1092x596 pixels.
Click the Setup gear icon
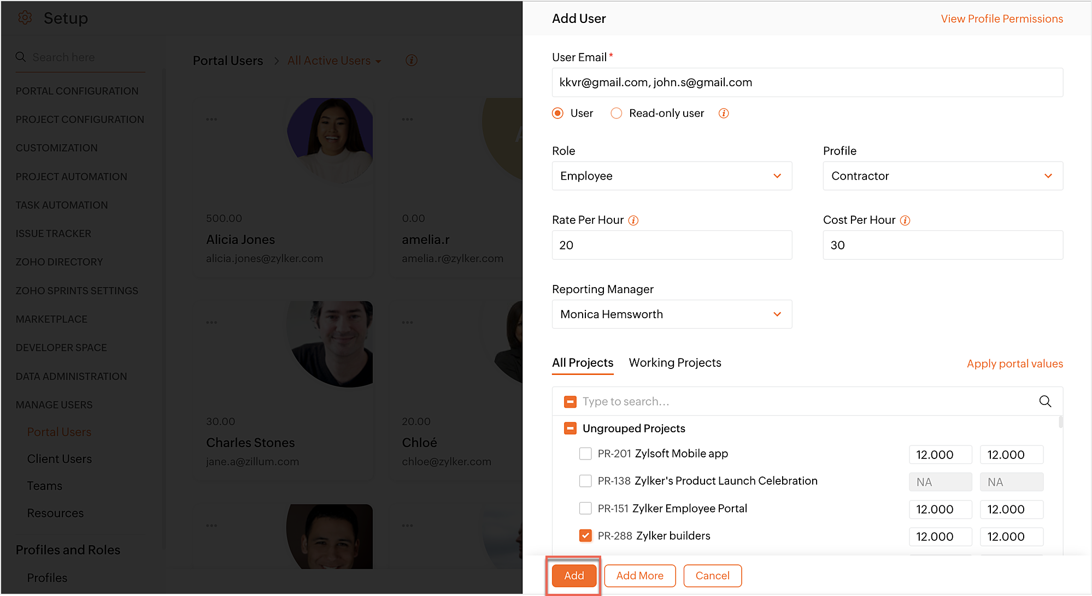point(25,18)
